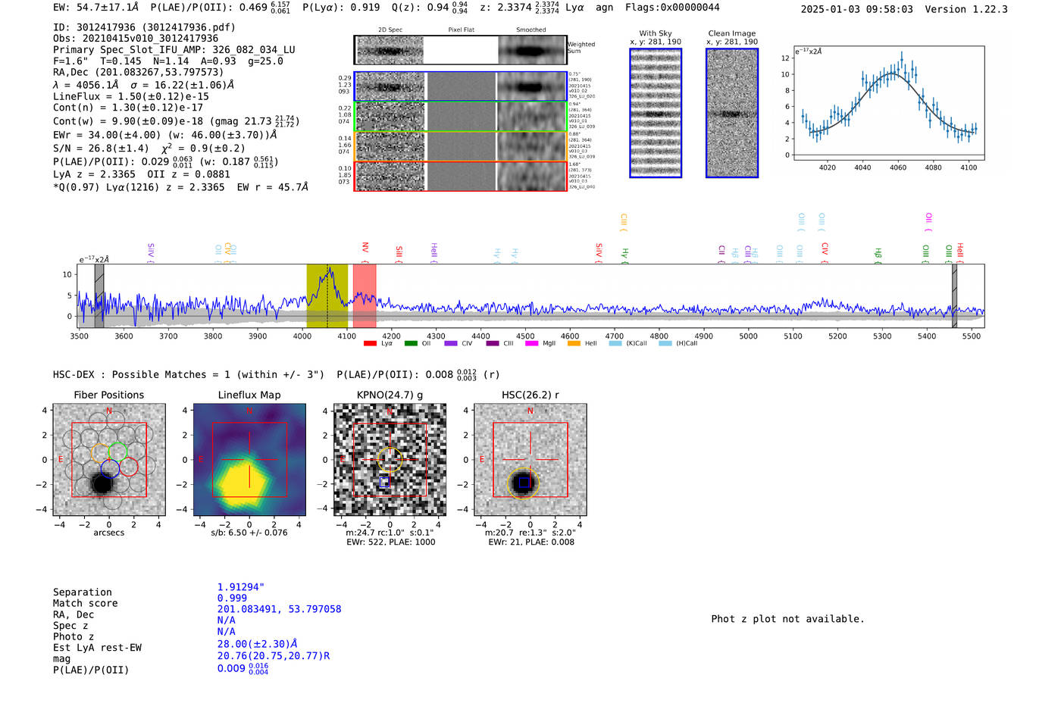Click the blue RA, Dec value 201.083491, 53.797058
This screenshot has height=722, width=1061.
coord(279,609)
